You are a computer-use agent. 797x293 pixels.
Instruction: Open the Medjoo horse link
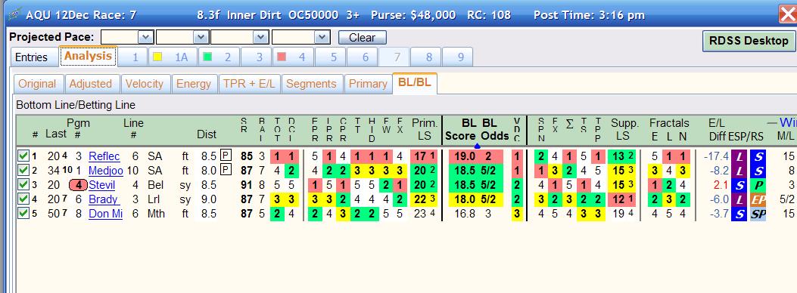coord(106,171)
